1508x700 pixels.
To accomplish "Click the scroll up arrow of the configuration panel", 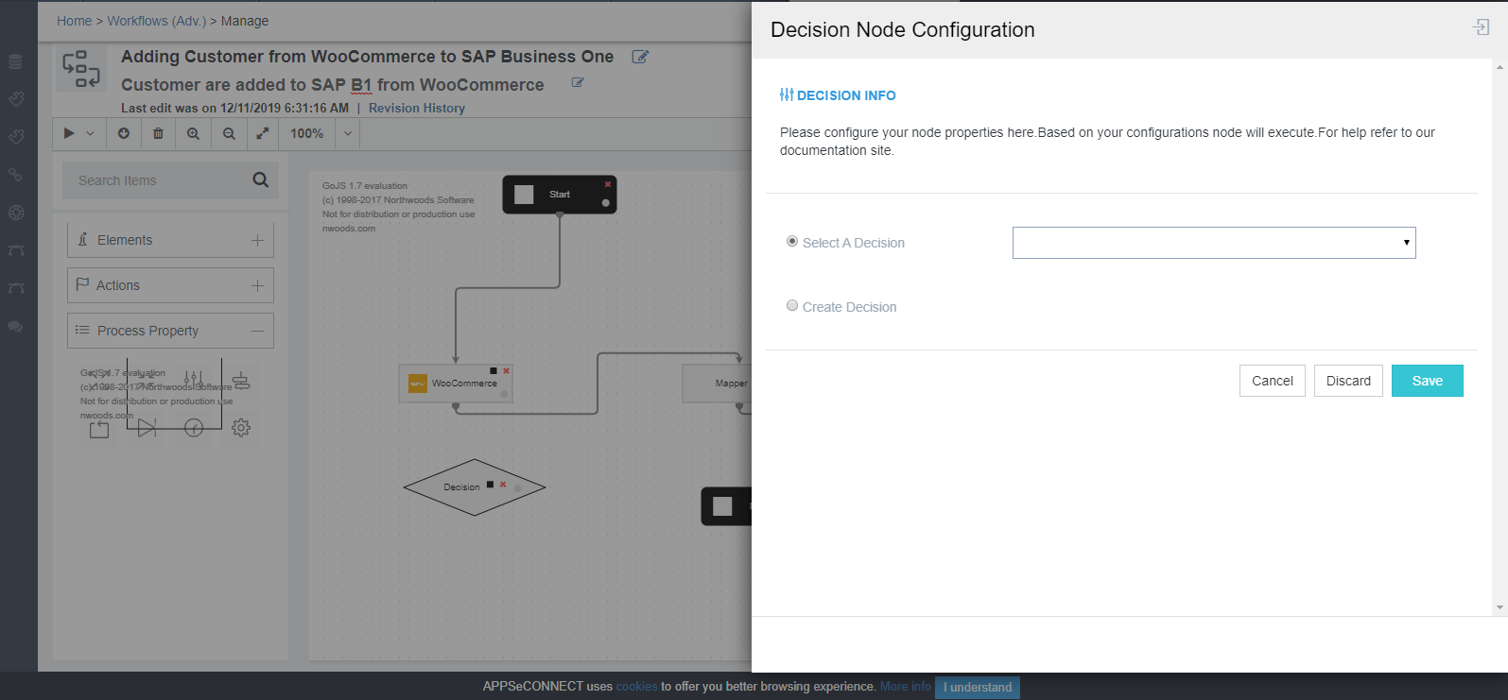I will click(x=1499, y=67).
